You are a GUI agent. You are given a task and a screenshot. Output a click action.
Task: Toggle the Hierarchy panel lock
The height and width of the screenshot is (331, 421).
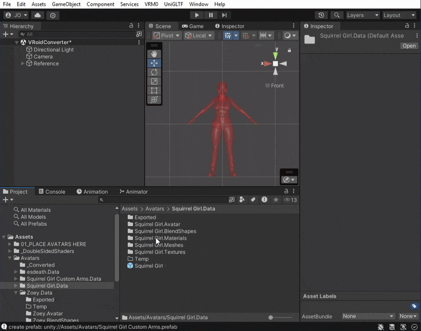click(x=131, y=26)
